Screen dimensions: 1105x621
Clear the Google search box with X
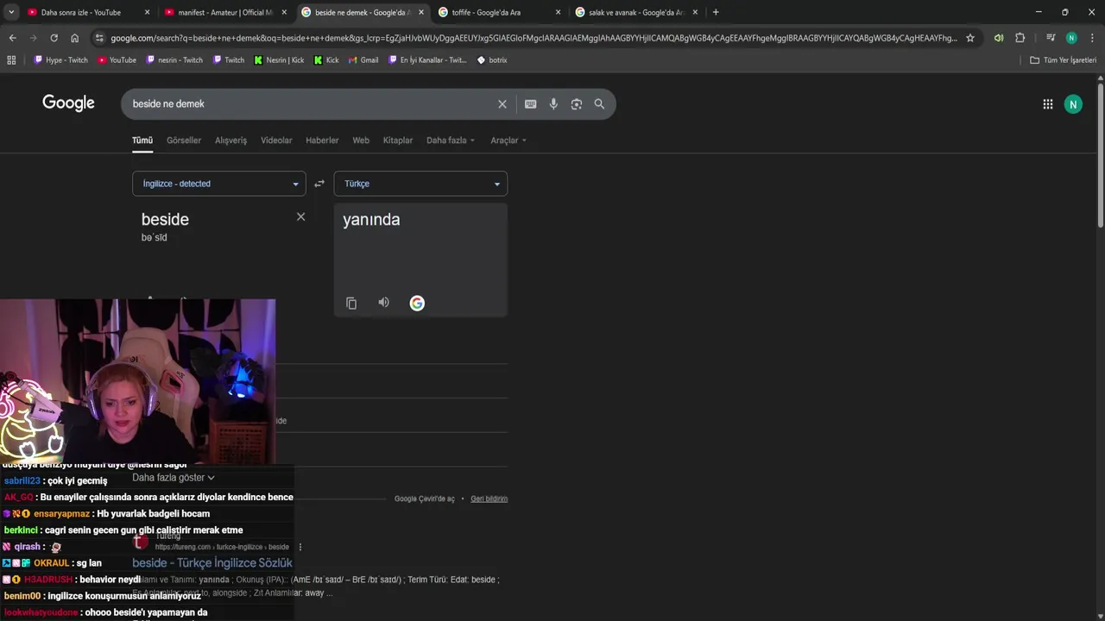point(502,103)
